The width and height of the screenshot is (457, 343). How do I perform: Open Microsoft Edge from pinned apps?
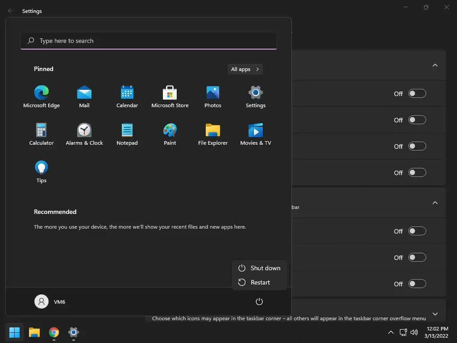click(42, 97)
